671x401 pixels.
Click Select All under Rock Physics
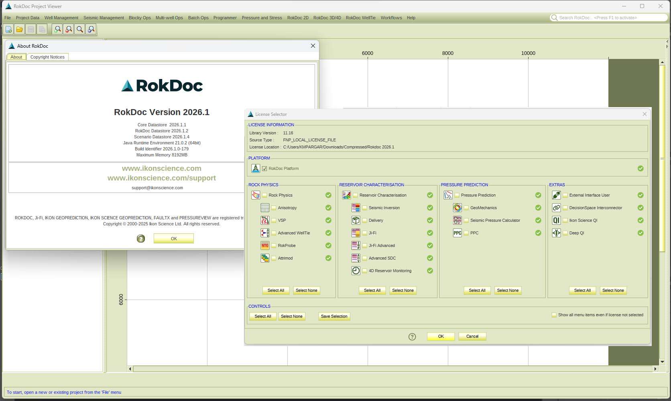coord(276,290)
